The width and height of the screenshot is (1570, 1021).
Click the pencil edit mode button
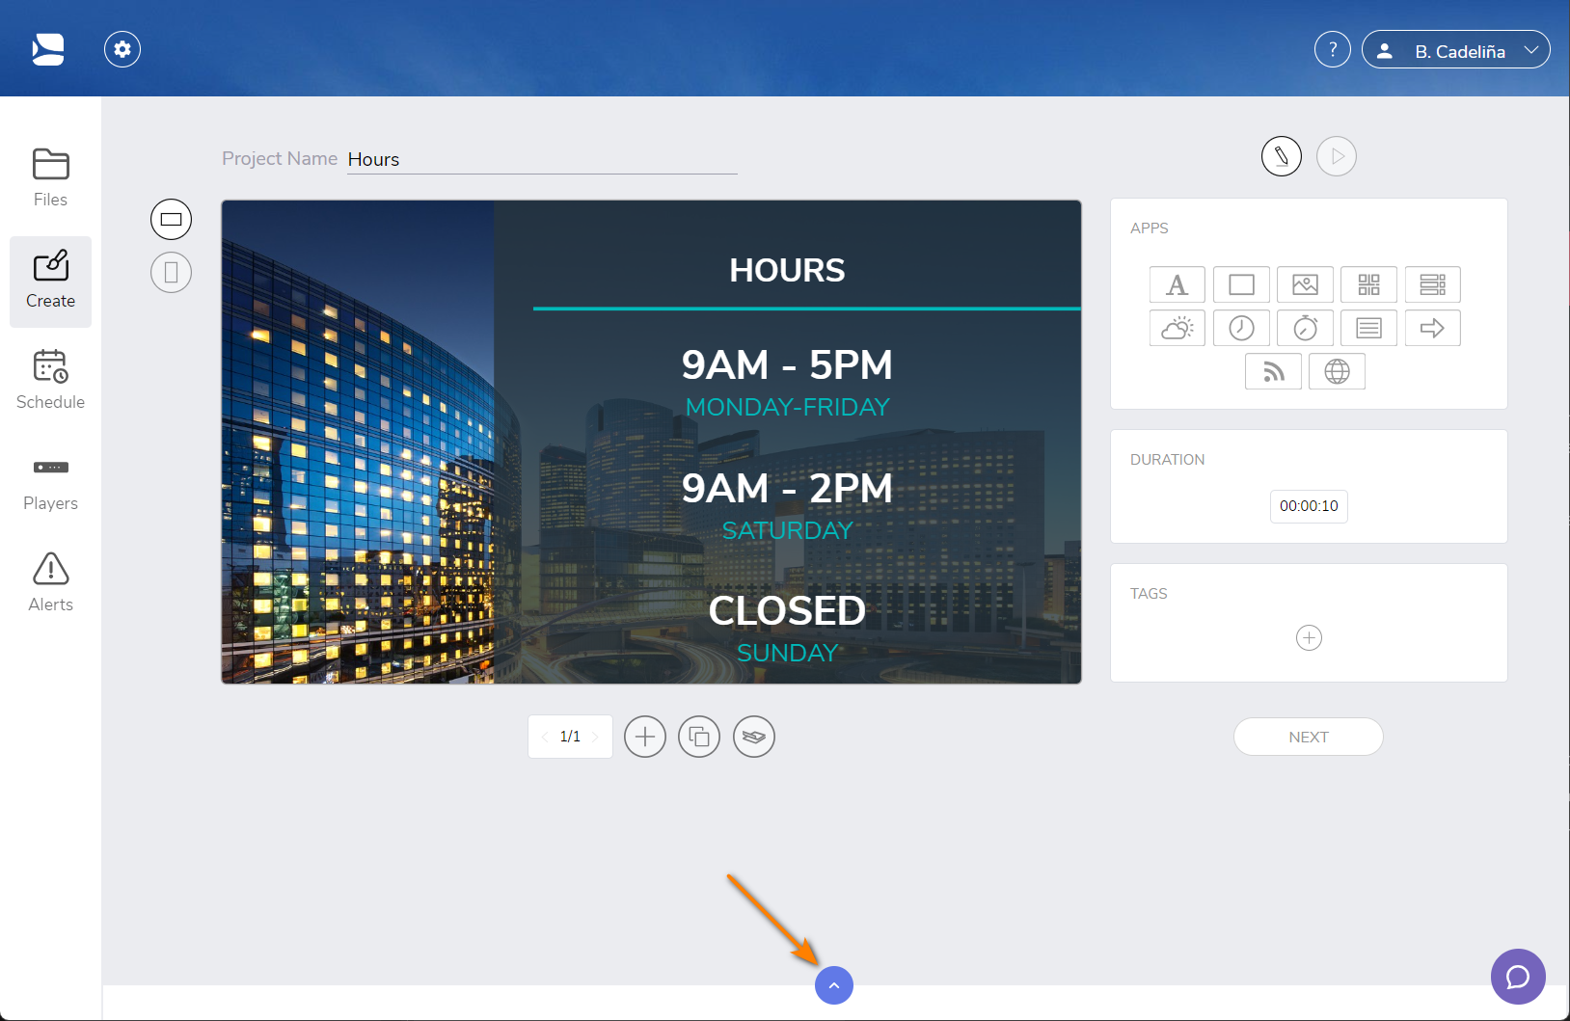tap(1282, 156)
